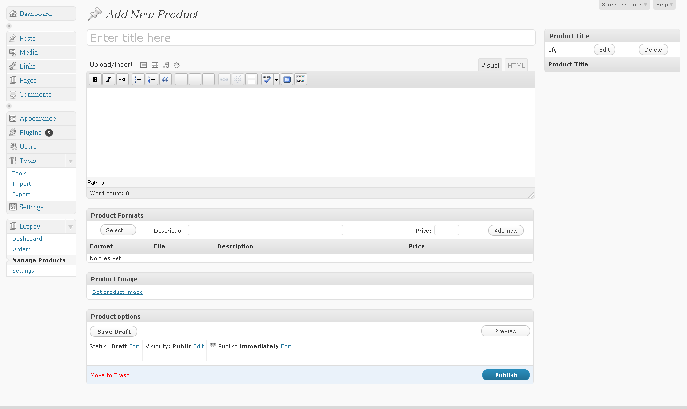Focus the product format Price field
Viewport: 687px width, 409px height.
click(x=447, y=230)
